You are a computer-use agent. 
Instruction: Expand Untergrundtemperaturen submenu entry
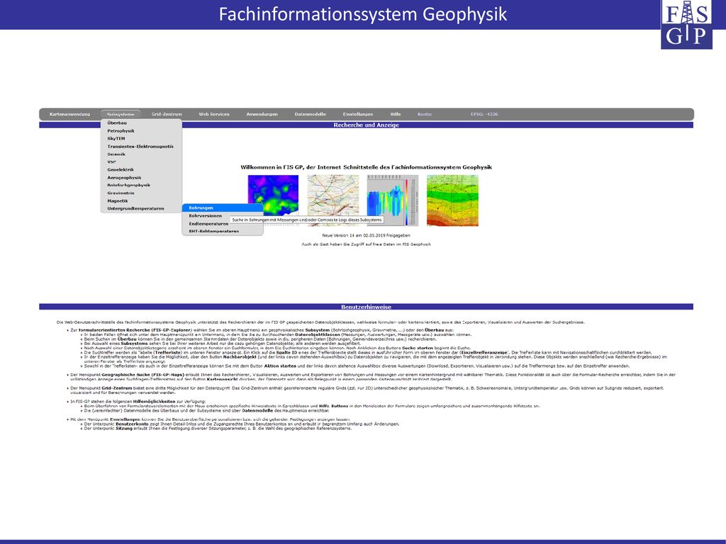[x=141, y=209]
